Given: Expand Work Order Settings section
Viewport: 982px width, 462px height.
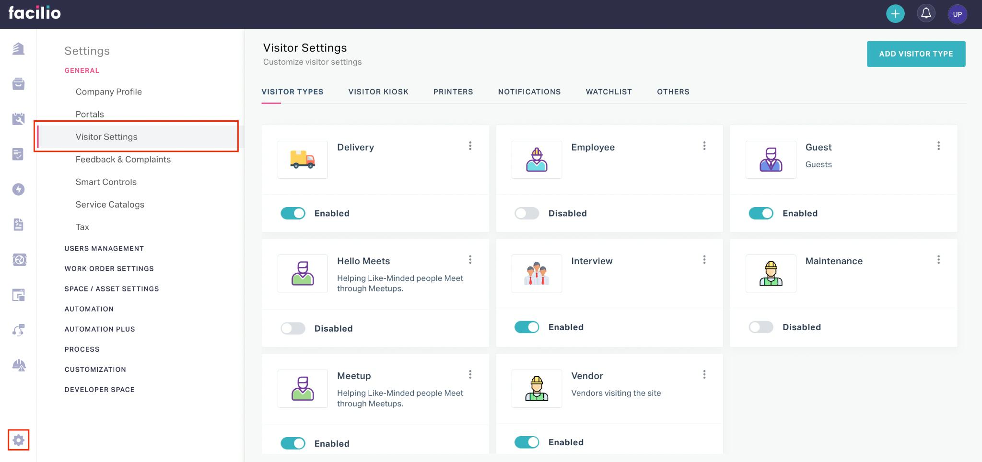Looking at the screenshot, I should click(x=109, y=268).
